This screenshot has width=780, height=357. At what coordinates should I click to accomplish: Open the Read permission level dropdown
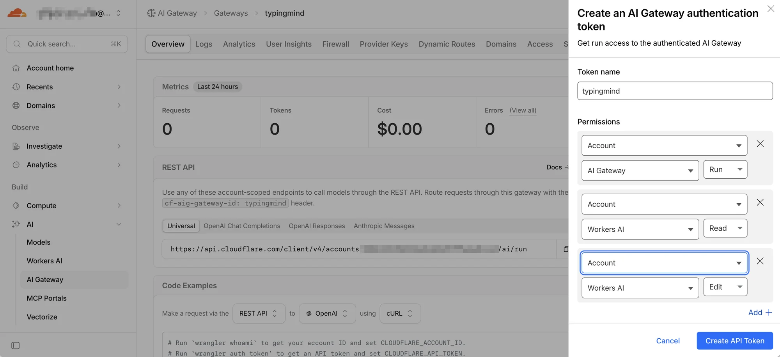point(725,228)
